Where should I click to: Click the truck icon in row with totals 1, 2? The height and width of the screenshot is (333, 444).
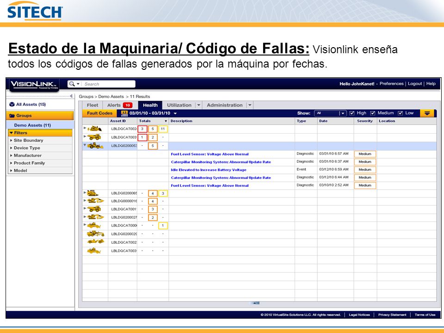tap(94, 137)
